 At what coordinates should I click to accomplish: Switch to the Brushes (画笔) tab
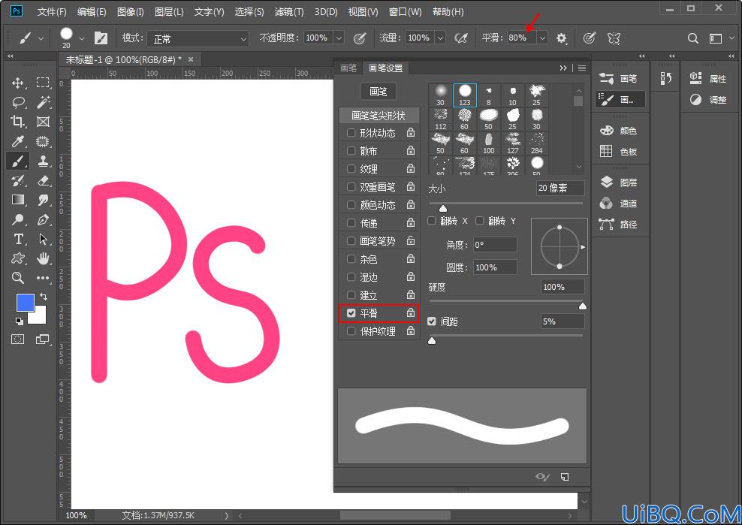(x=348, y=68)
